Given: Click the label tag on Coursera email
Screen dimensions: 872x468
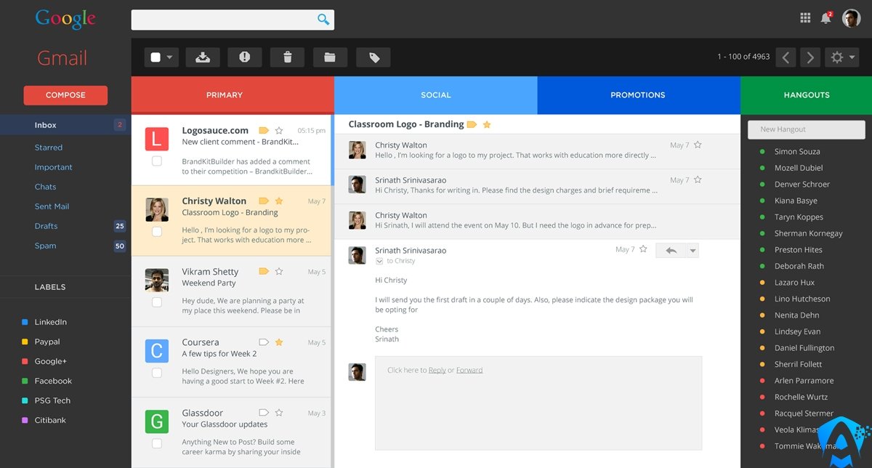Looking at the screenshot, I should coord(263,342).
